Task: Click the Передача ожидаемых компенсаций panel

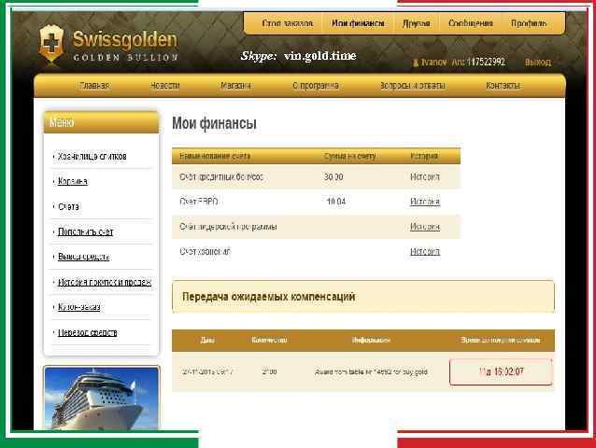Action: click(363, 297)
